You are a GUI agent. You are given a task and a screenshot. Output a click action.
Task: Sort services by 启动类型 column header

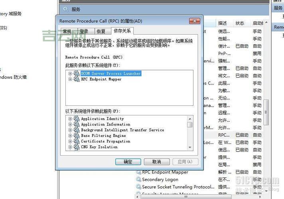[x=258, y=23]
